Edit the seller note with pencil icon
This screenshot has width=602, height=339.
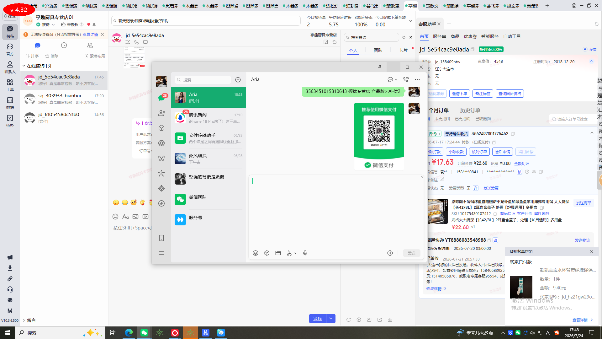(x=442, y=180)
